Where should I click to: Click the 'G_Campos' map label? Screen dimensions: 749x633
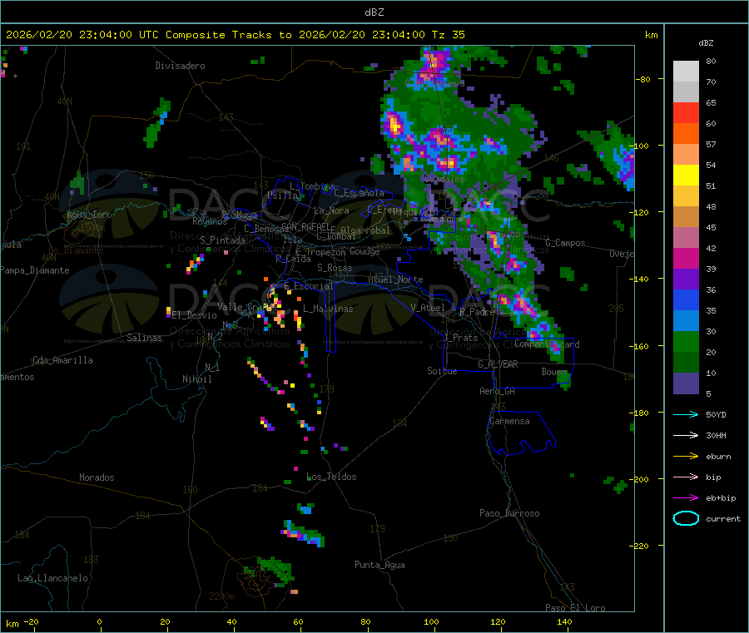(565, 243)
